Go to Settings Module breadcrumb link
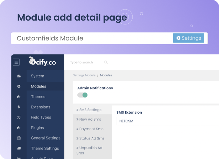 point(84,75)
